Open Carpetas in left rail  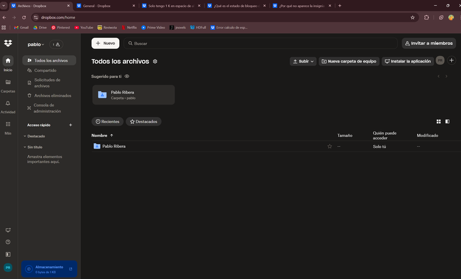point(8,82)
